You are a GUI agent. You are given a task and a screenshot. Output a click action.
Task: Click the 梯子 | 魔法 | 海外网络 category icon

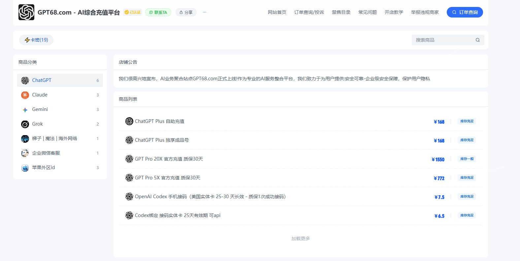[25, 138]
